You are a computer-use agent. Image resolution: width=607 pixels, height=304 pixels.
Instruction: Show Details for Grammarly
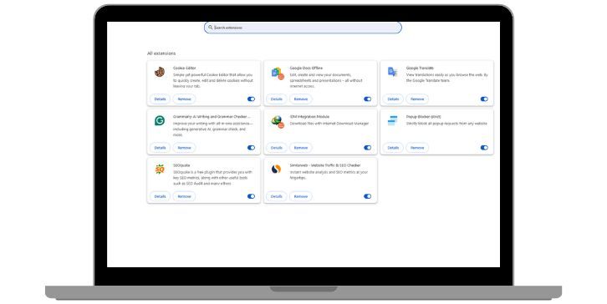pos(160,148)
